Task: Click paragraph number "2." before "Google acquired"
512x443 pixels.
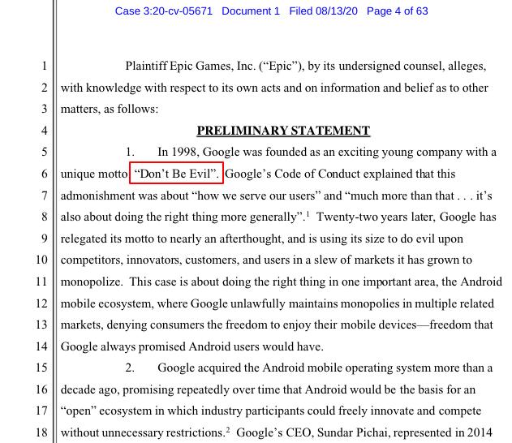Action: pos(130,368)
